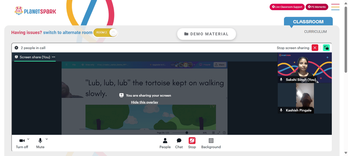Viewport: 348px width, 156px height.
Task: Open the PlanetSpark hamburger menu
Action: pyautogui.click(x=335, y=7)
